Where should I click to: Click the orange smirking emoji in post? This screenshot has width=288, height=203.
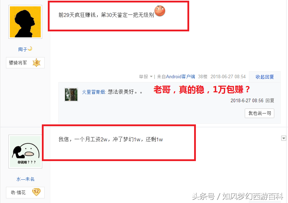[x=160, y=11]
